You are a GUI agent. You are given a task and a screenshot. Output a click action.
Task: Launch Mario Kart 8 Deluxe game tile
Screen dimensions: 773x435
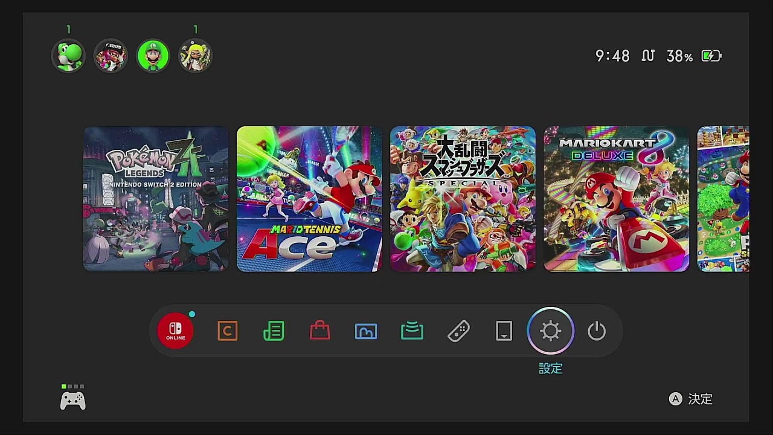pyautogui.click(x=616, y=199)
